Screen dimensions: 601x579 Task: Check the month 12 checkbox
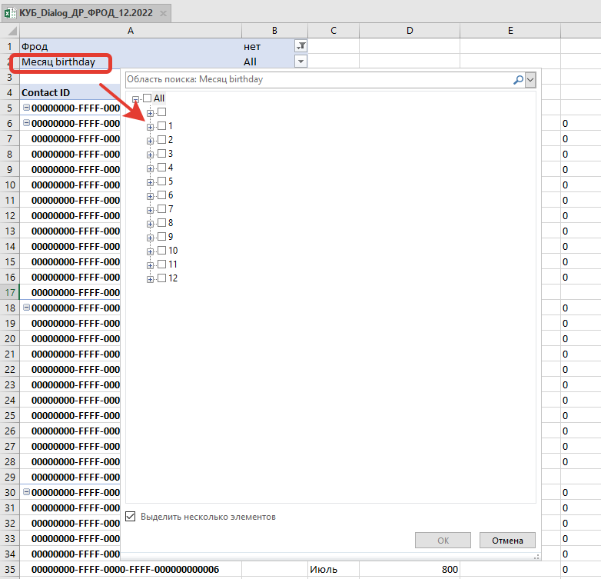tap(161, 278)
